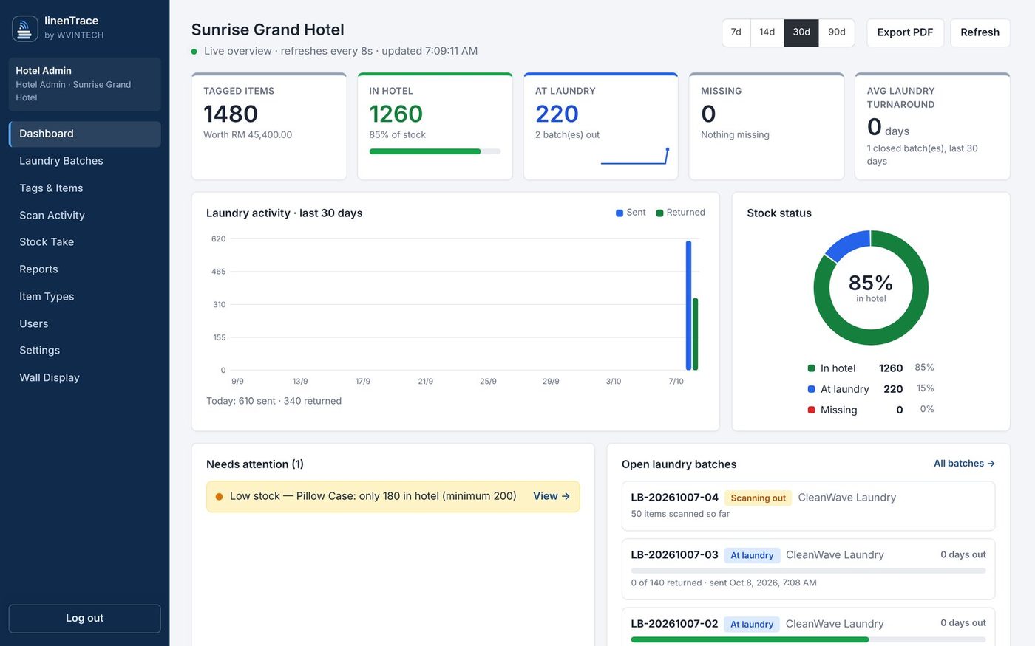Select the 7d time range
The width and height of the screenshot is (1035, 646).
click(x=736, y=32)
